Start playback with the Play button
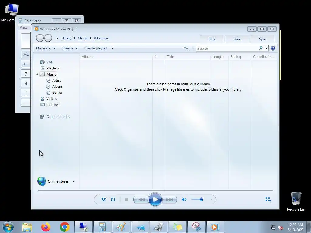The image size is (311, 233). (155, 200)
